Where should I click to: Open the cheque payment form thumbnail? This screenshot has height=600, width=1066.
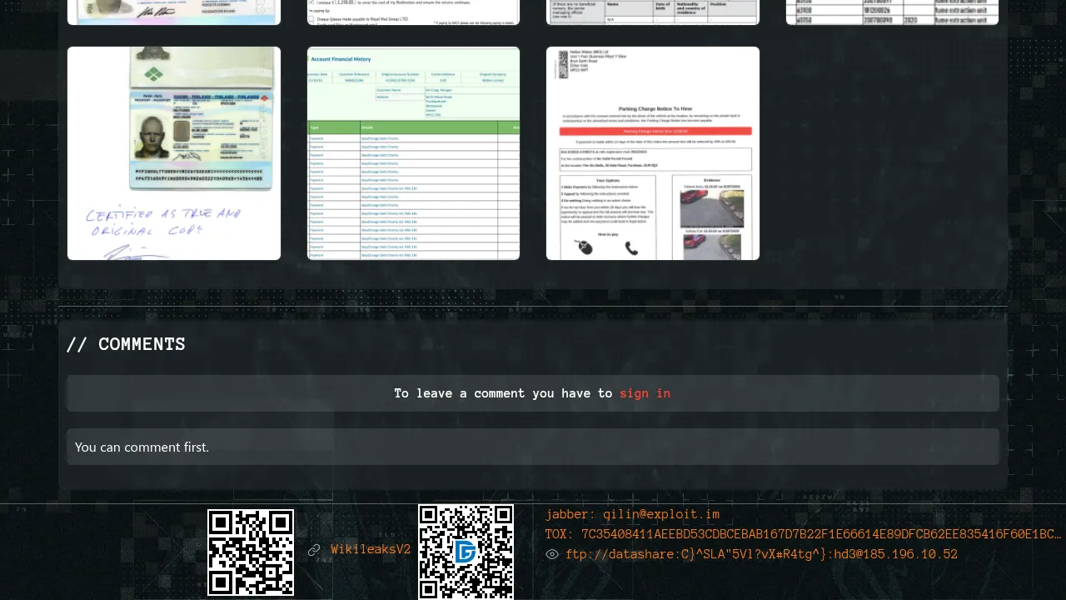click(413, 12)
